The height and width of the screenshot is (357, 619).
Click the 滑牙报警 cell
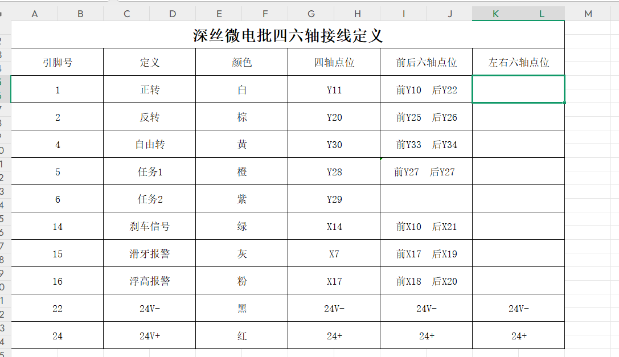pyautogui.click(x=150, y=253)
